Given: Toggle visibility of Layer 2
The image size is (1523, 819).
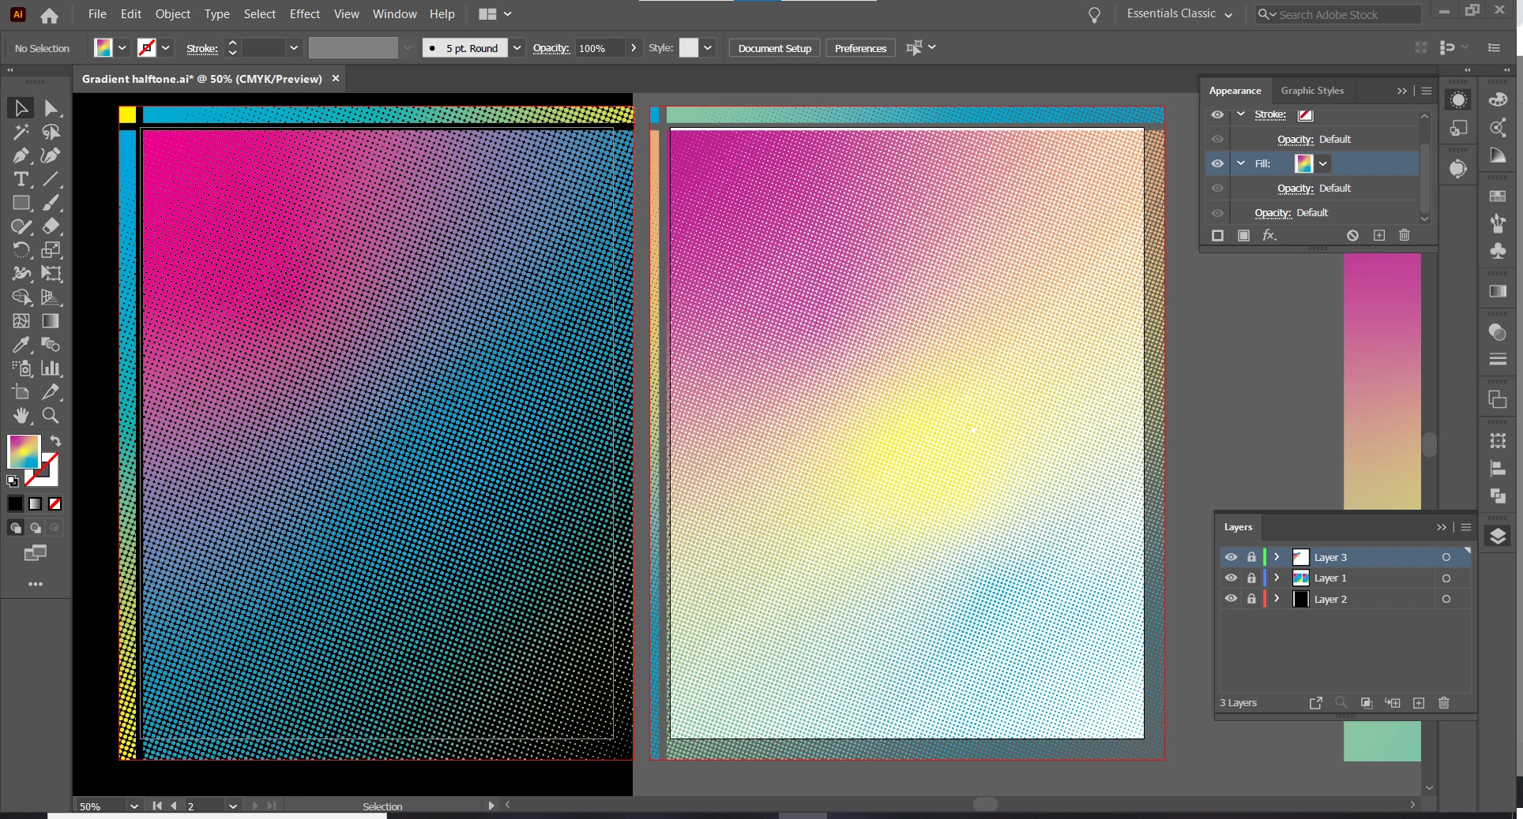Looking at the screenshot, I should coord(1231,599).
